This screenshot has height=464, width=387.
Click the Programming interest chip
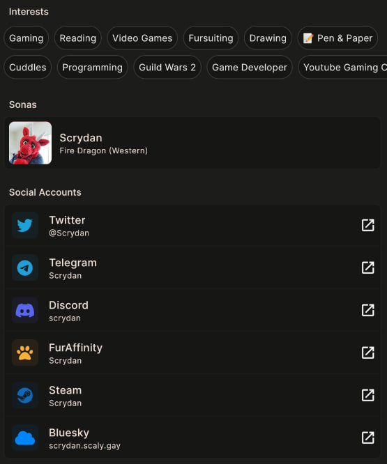(x=92, y=68)
